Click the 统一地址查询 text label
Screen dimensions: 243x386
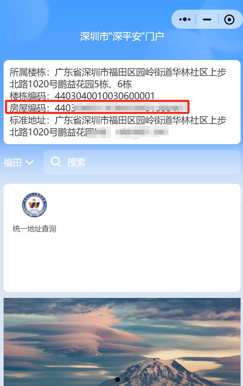click(x=34, y=229)
